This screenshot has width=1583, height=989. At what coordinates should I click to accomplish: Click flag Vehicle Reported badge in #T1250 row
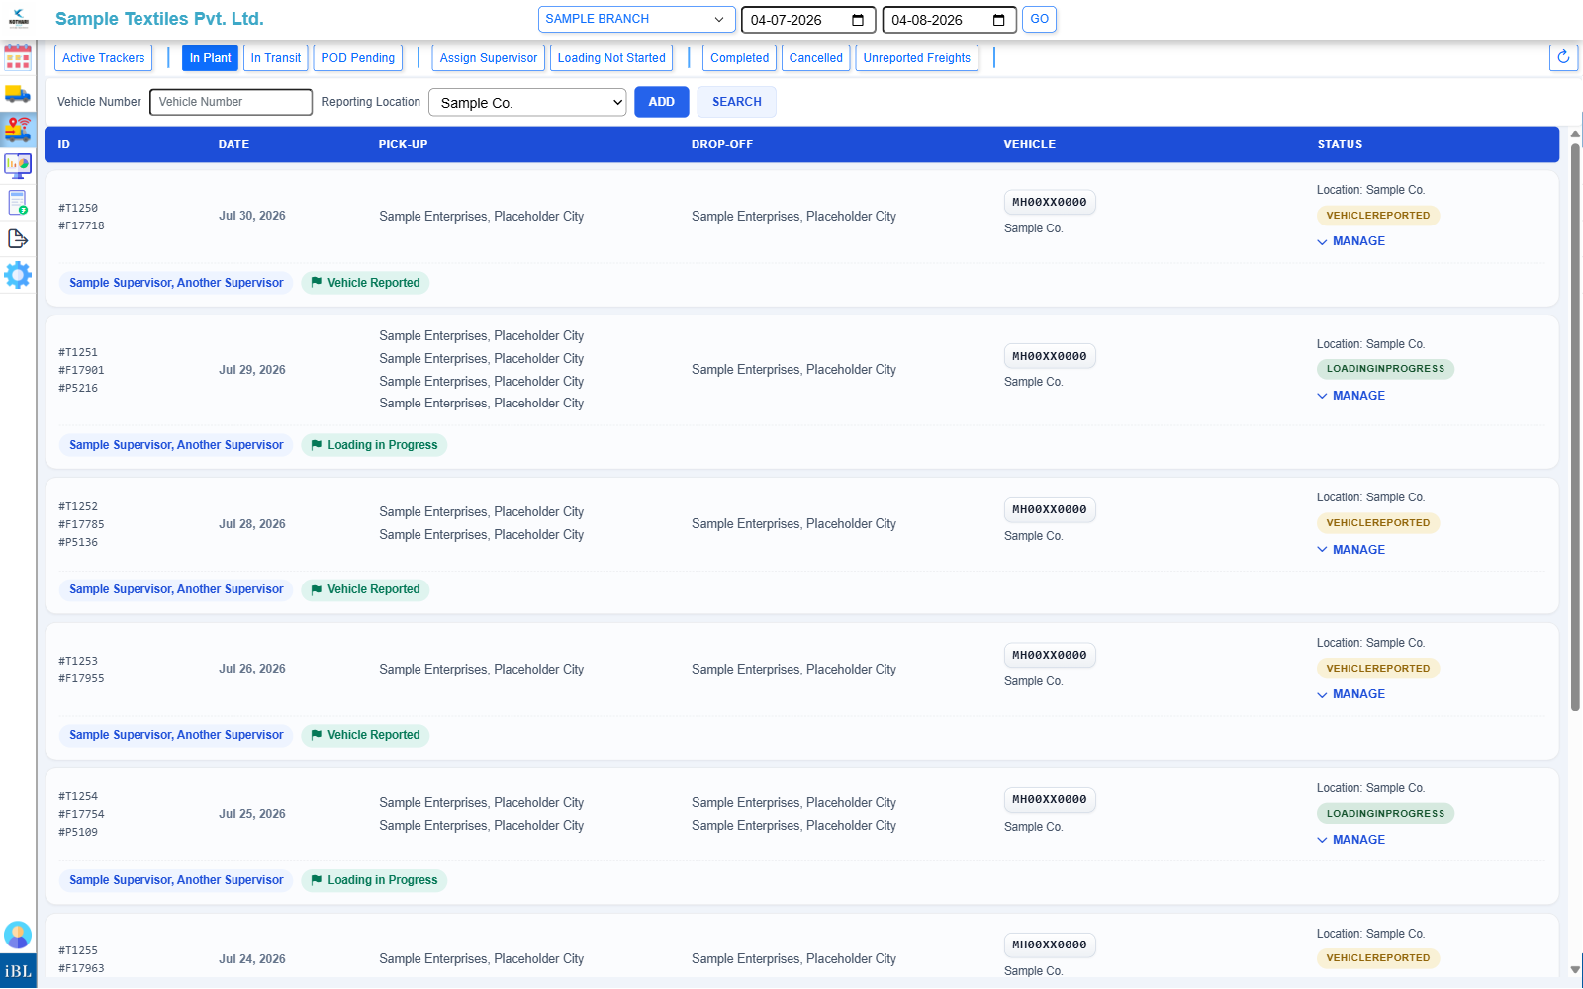(365, 283)
